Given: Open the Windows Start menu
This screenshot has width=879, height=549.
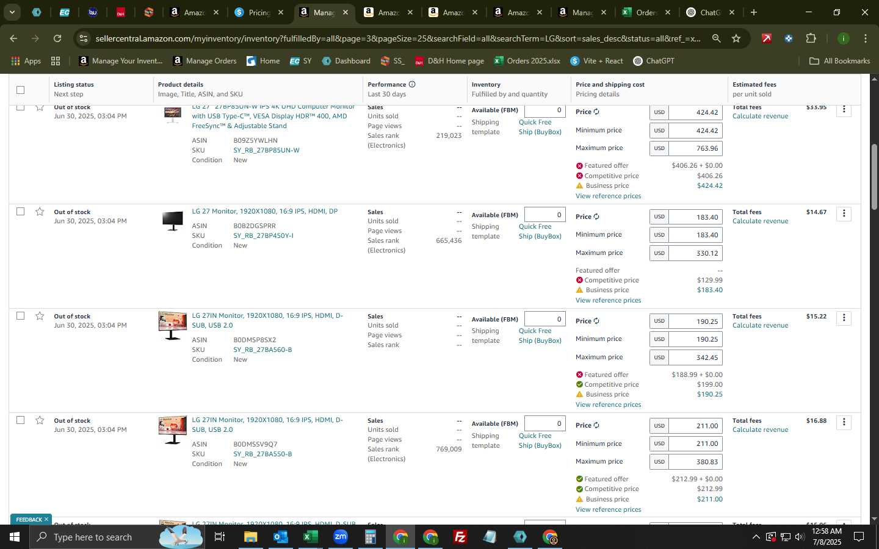Looking at the screenshot, I should coord(15,537).
